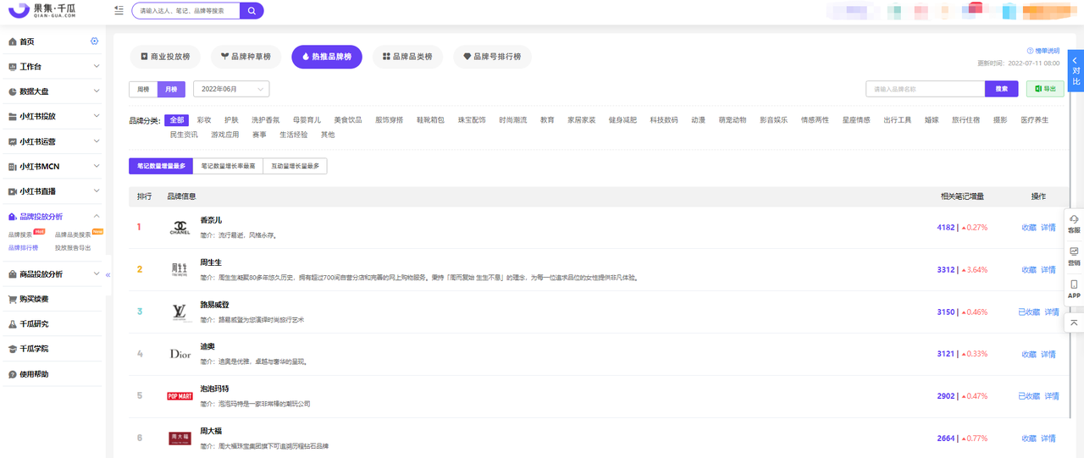Select the 热推品牌榜 tab
This screenshot has width=1084, height=458.
(x=327, y=57)
